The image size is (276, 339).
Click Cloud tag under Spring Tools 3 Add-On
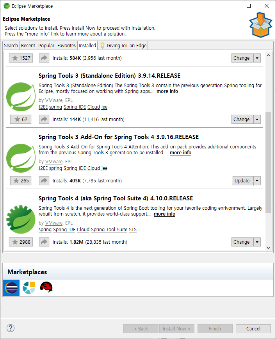coord(94,168)
